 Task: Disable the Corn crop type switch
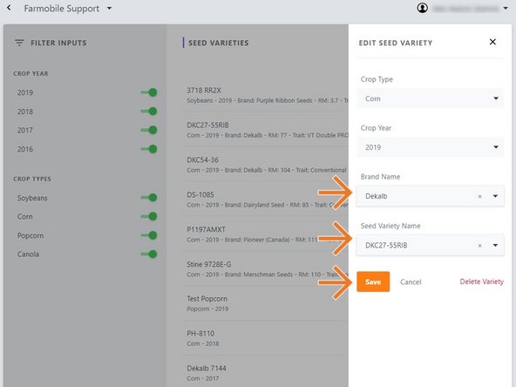[x=149, y=216]
